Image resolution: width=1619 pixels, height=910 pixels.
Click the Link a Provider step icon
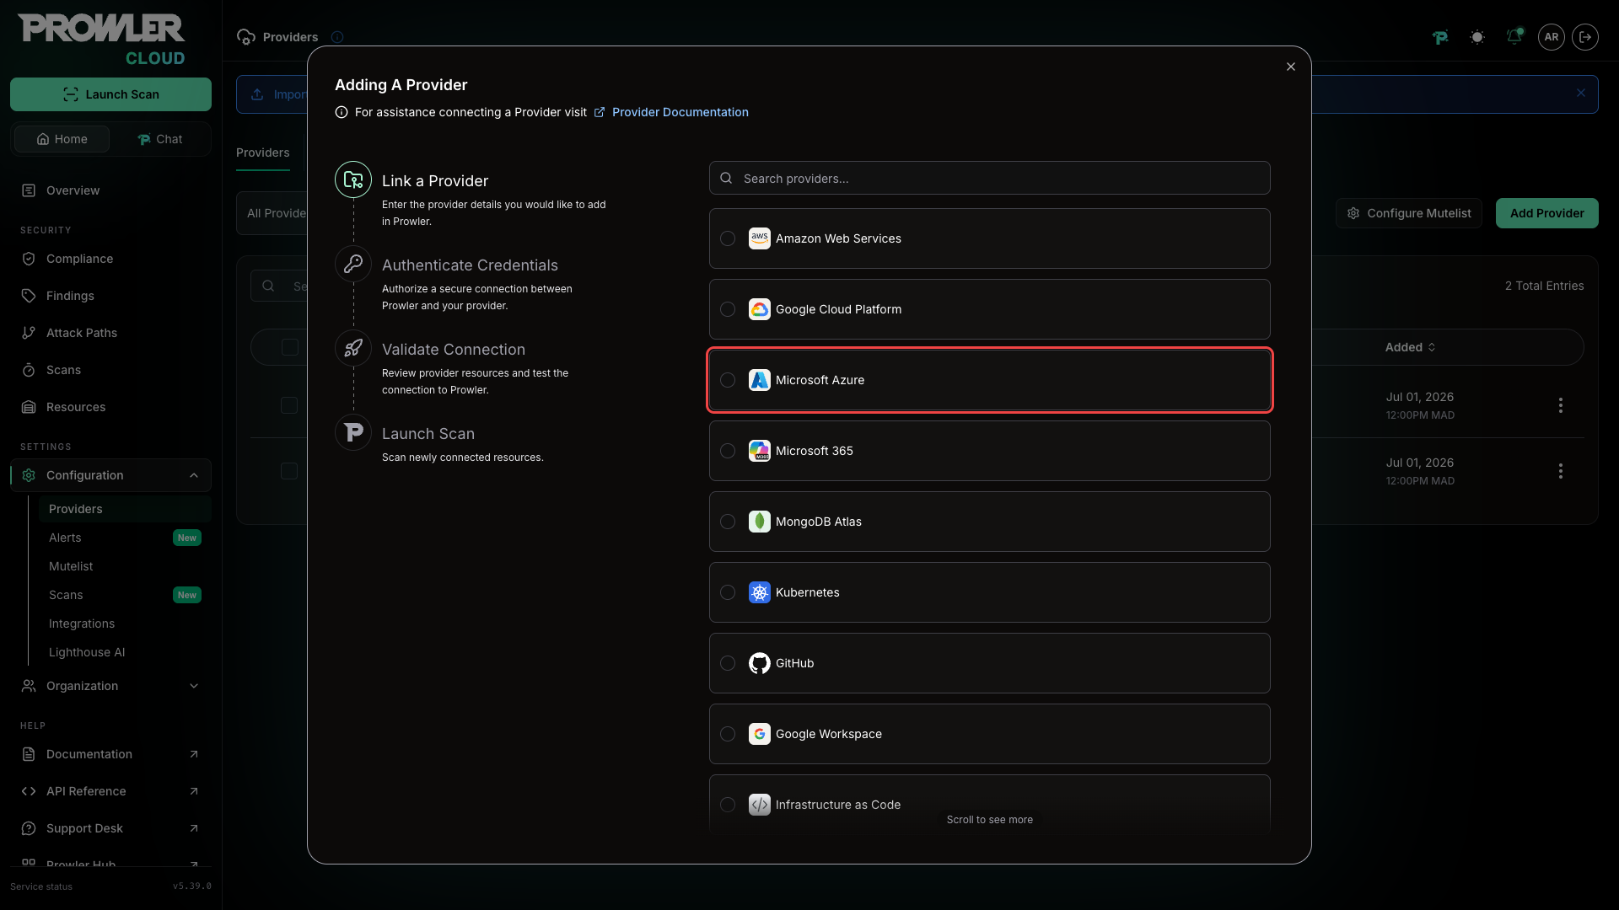click(x=353, y=179)
